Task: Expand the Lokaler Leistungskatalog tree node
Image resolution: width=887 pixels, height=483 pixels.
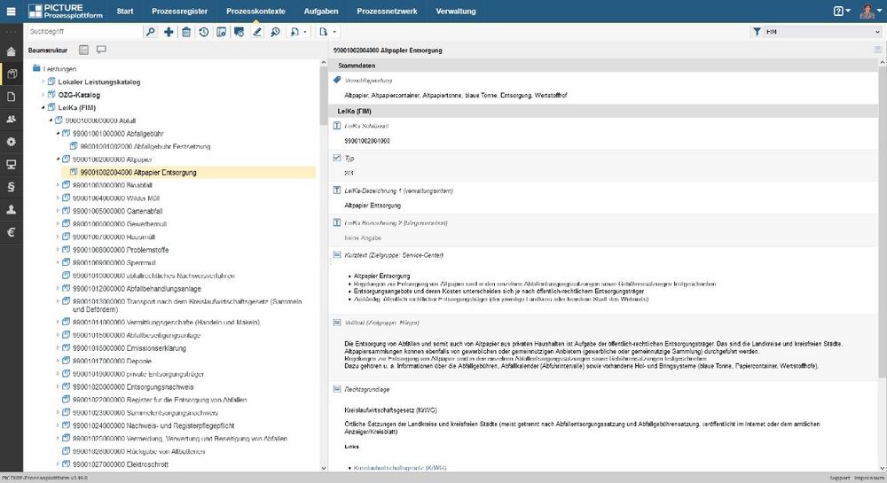Action: point(43,82)
